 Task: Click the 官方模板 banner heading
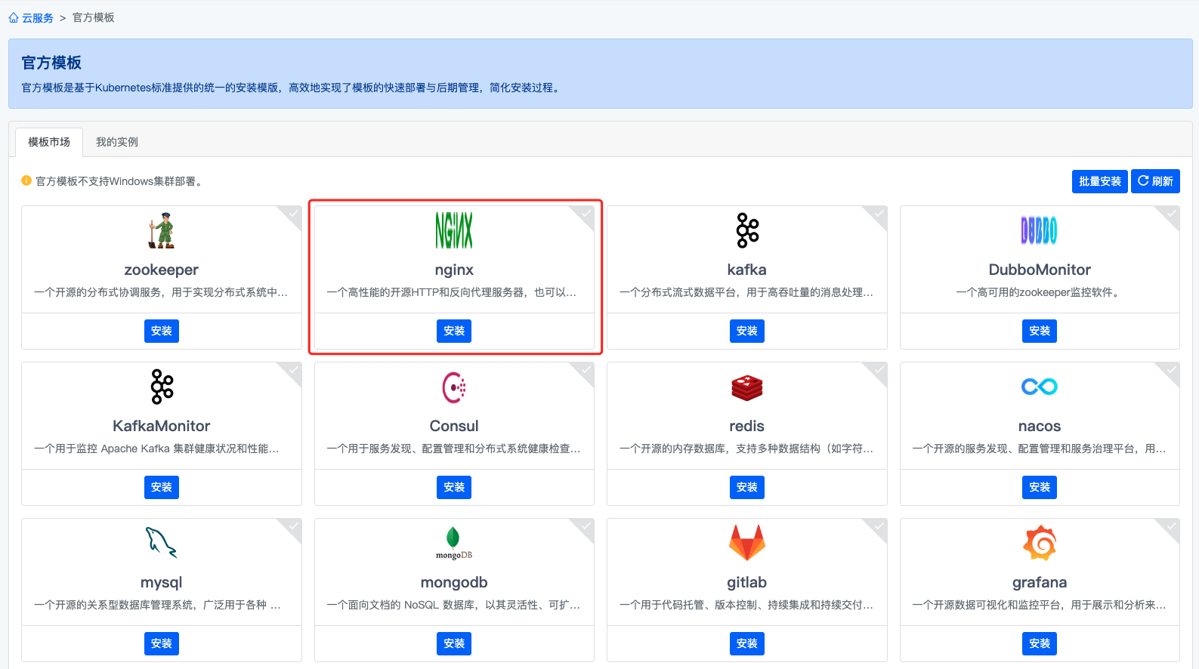tap(51, 63)
